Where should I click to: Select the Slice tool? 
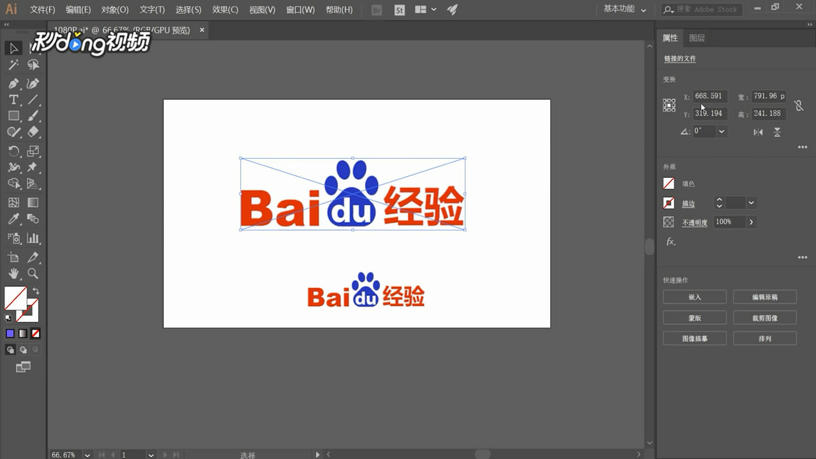(x=33, y=258)
